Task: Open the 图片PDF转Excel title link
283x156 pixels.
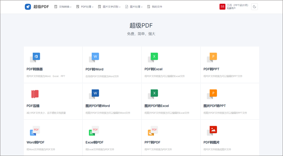Action: 157,106
